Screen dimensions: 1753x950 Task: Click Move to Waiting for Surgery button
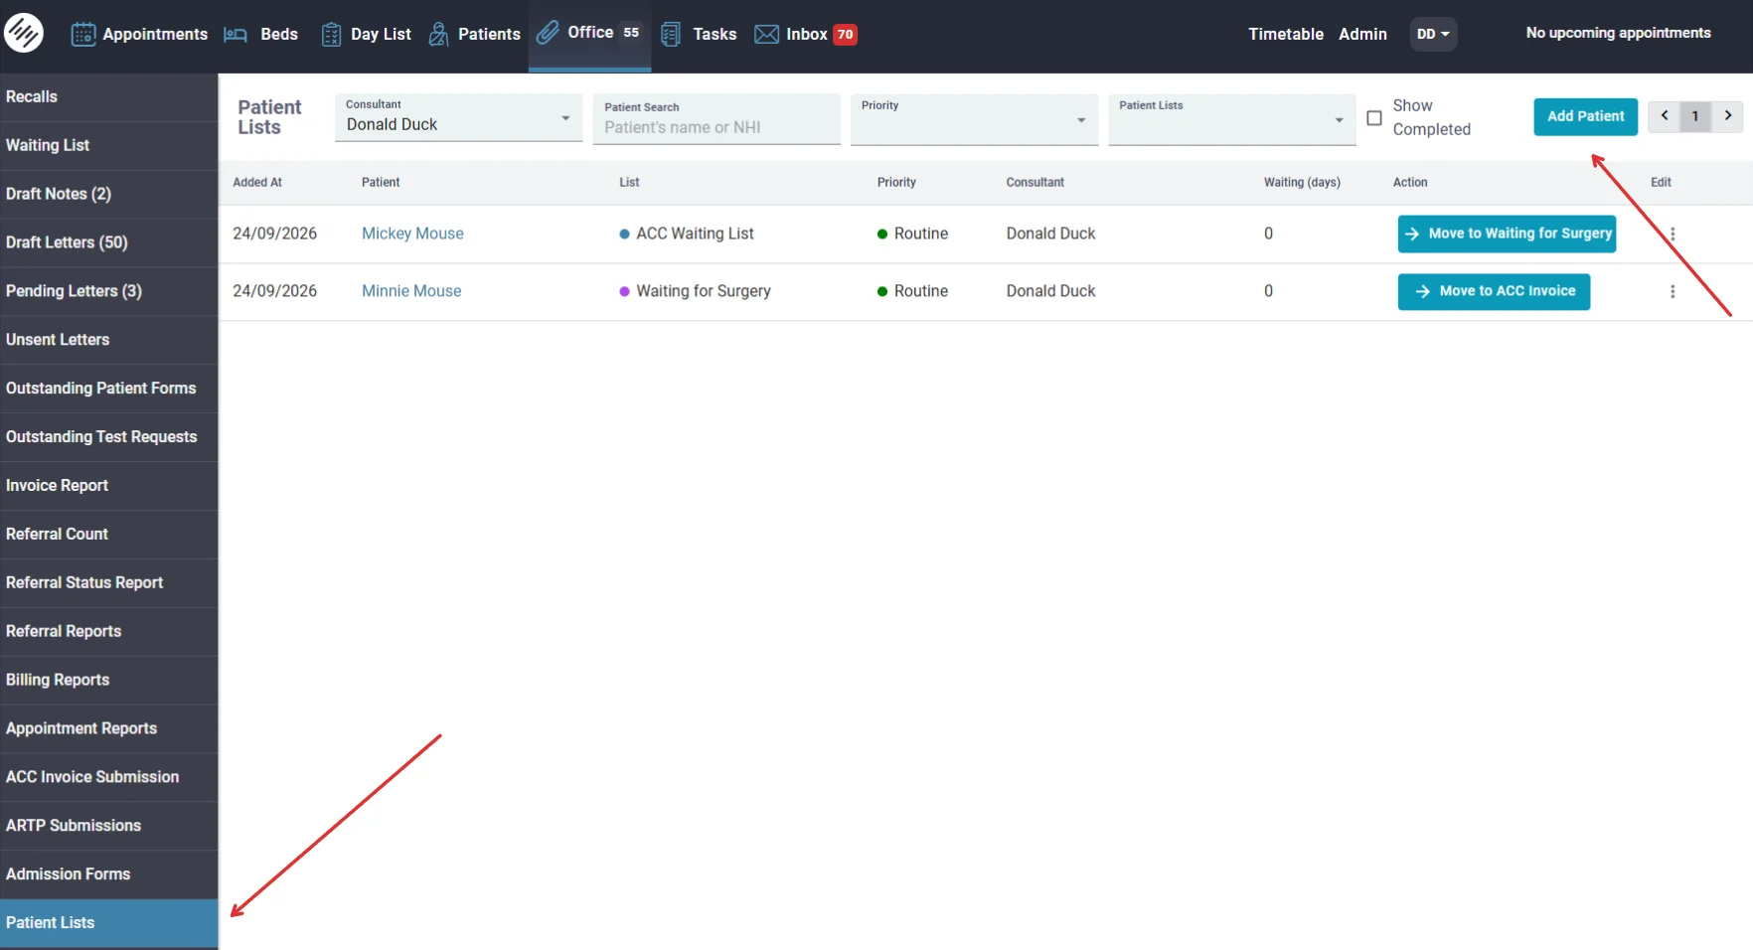pos(1507,235)
